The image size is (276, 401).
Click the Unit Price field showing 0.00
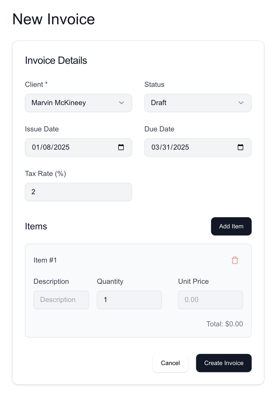pyautogui.click(x=210, y=299)
